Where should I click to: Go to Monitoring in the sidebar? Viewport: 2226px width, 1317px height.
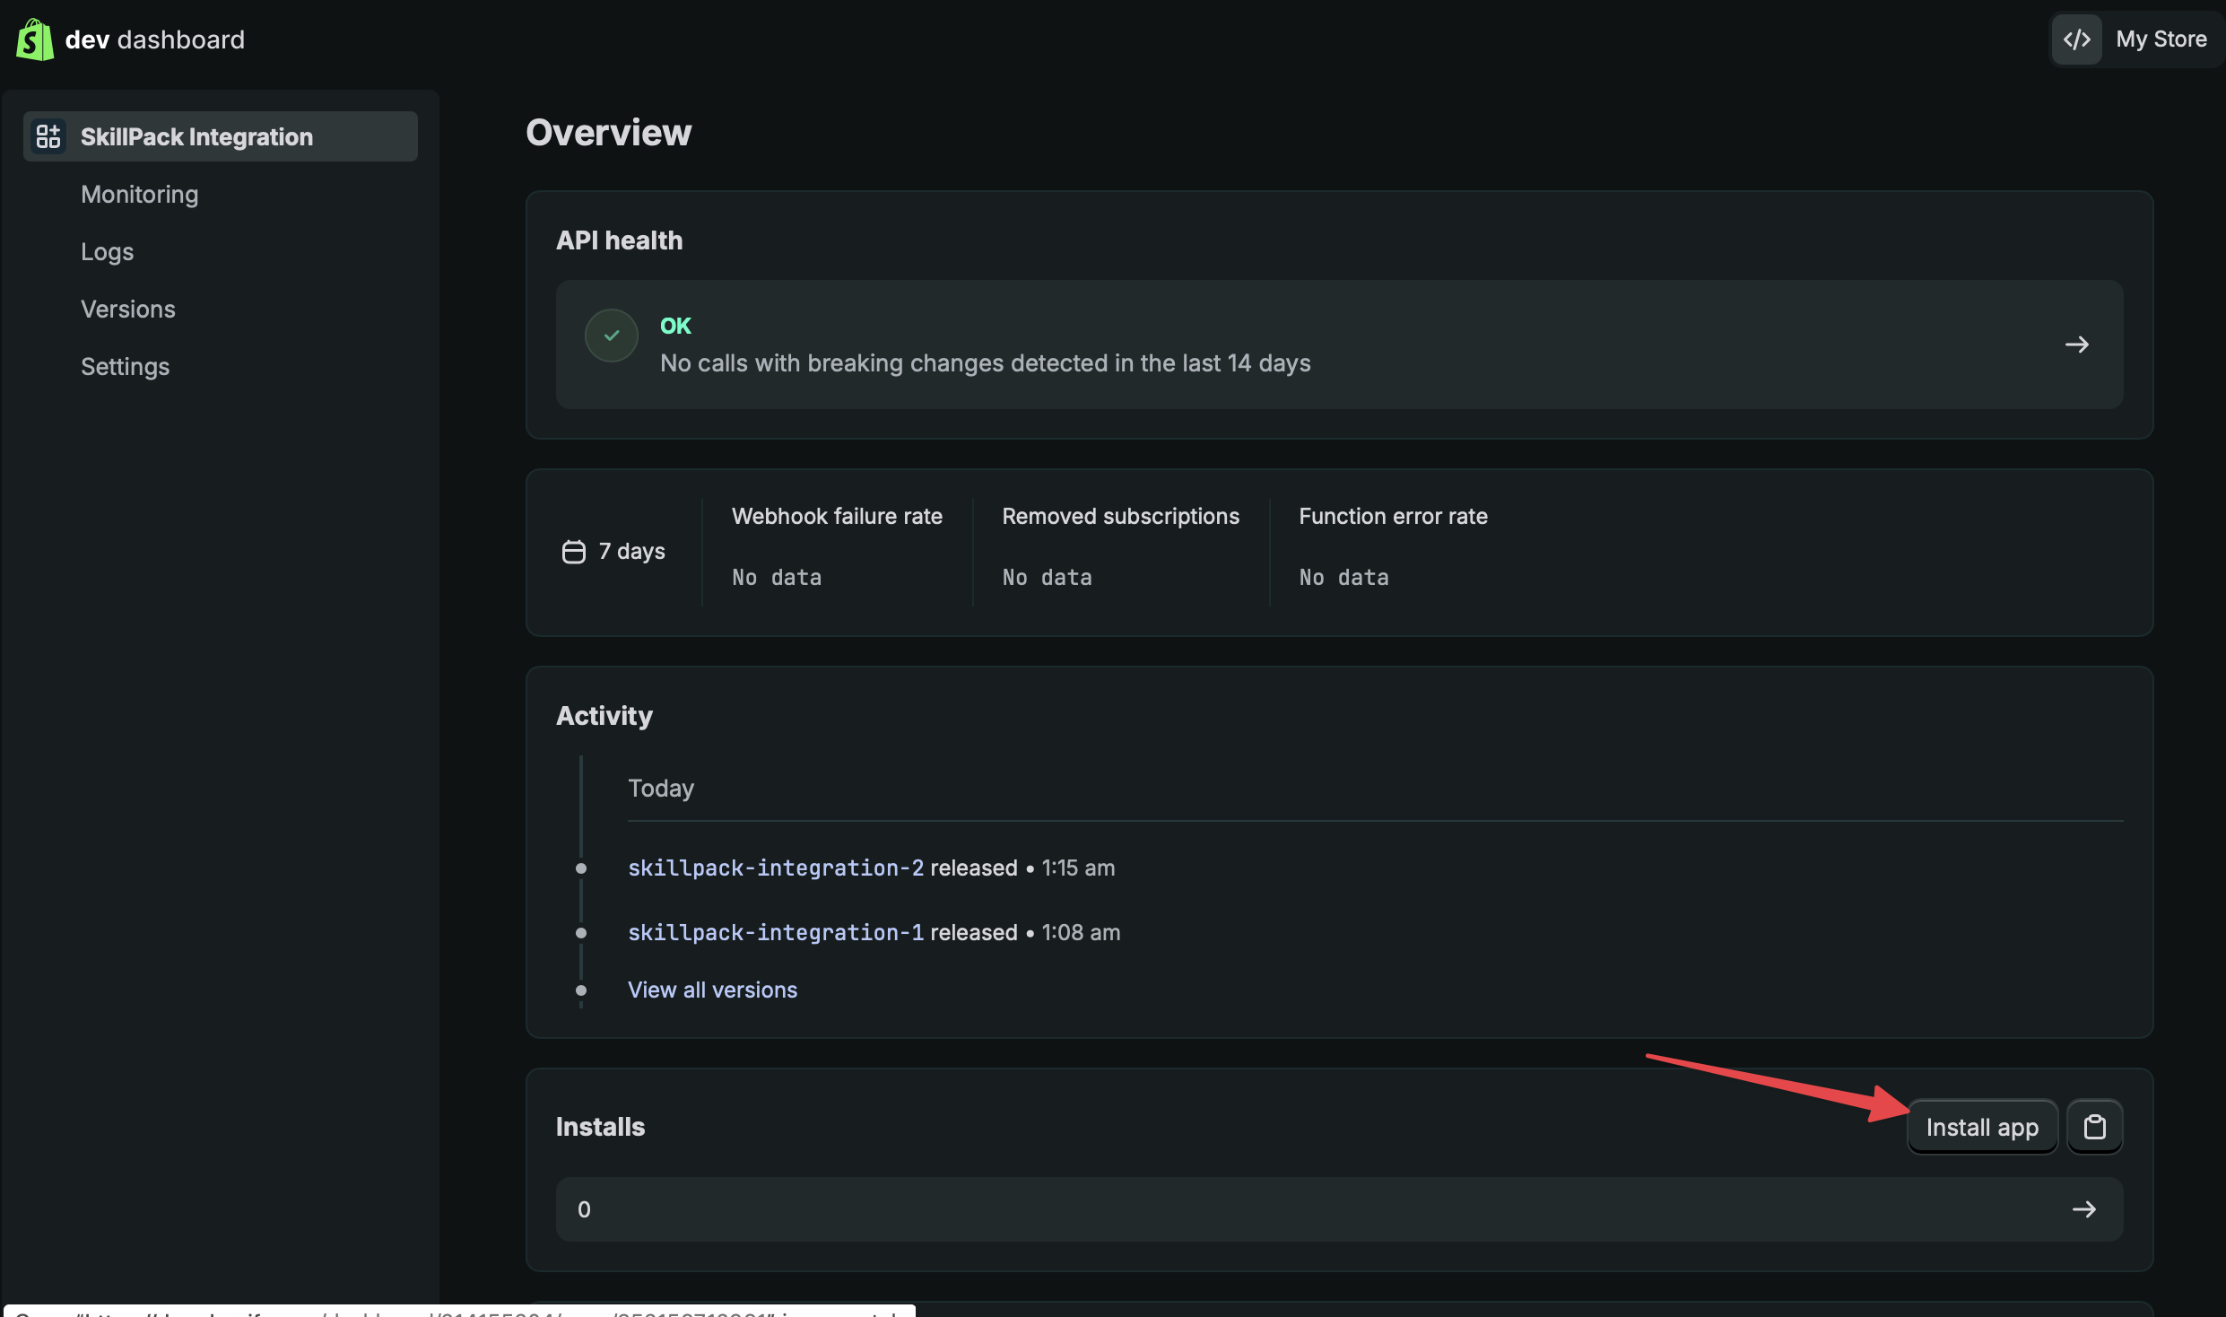(x=140, y=194)
